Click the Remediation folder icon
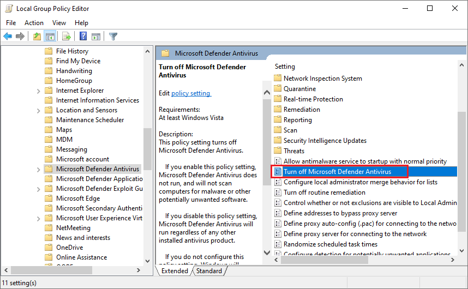Image resolution: width=468 pixels, height=289 pixels. point(278,110)
